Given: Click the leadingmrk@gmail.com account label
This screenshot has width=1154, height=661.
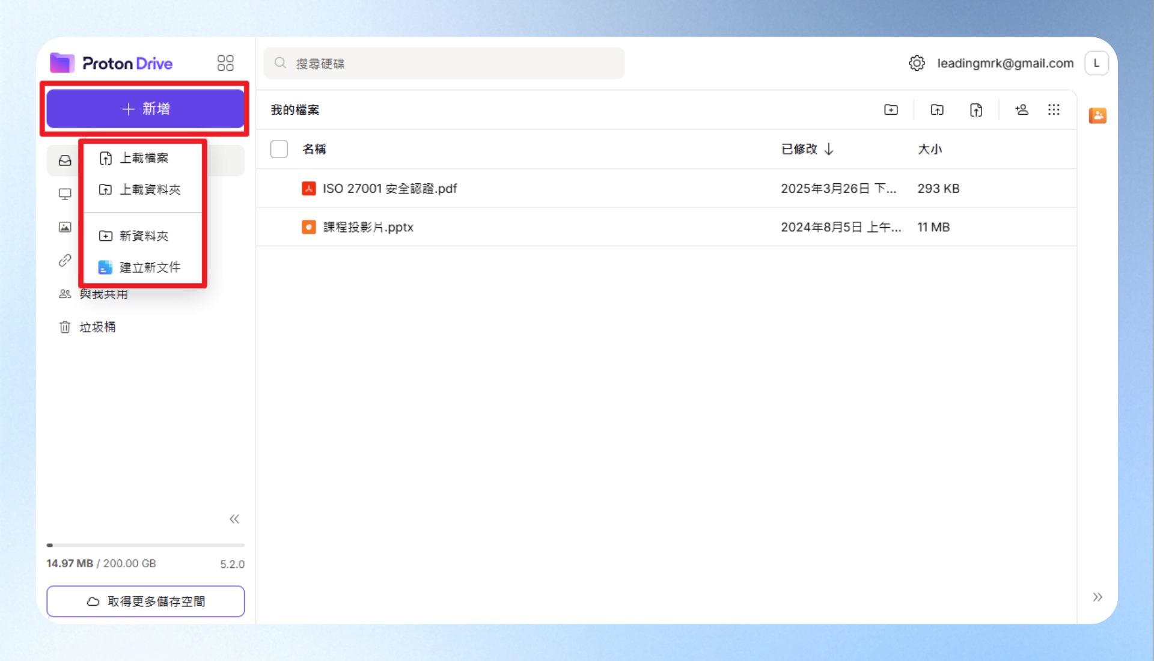Looking at the screenshot, I should coord(1006,63).
